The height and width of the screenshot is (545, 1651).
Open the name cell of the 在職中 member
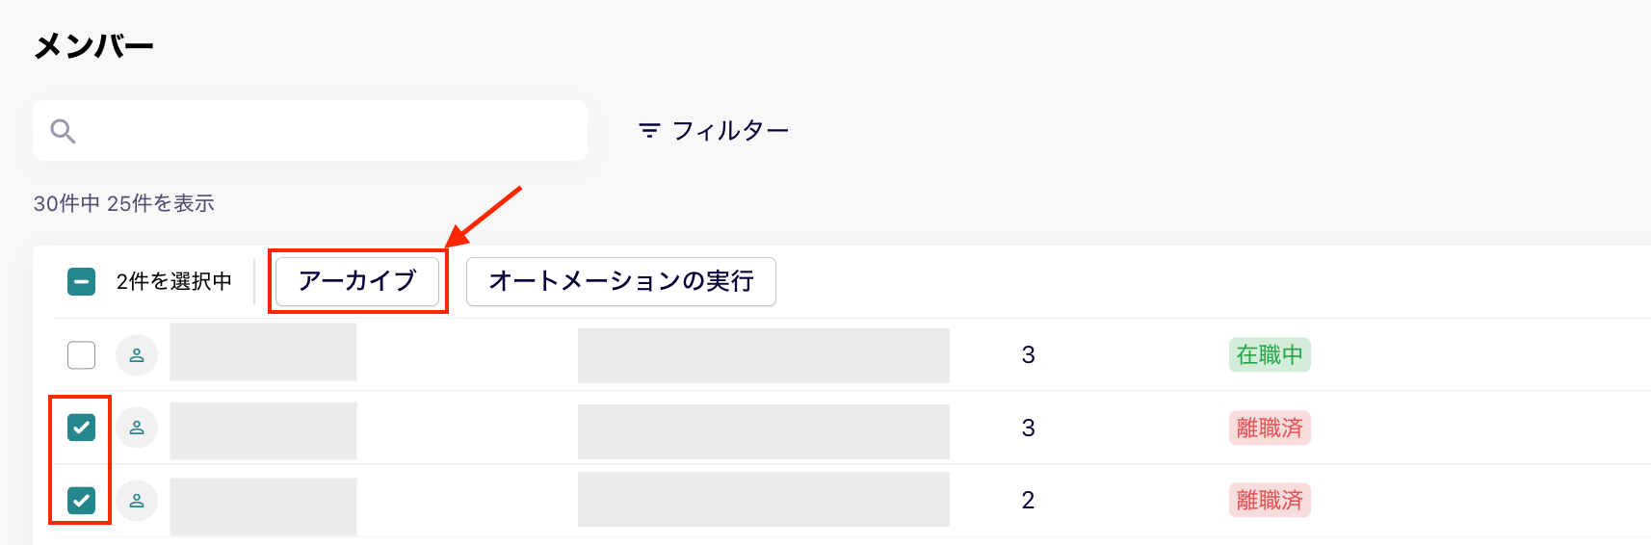point(263,352)
